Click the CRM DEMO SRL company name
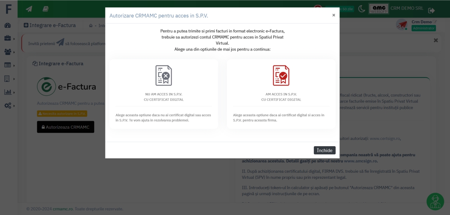The image size is (450, 215). (x=406, y=8)
